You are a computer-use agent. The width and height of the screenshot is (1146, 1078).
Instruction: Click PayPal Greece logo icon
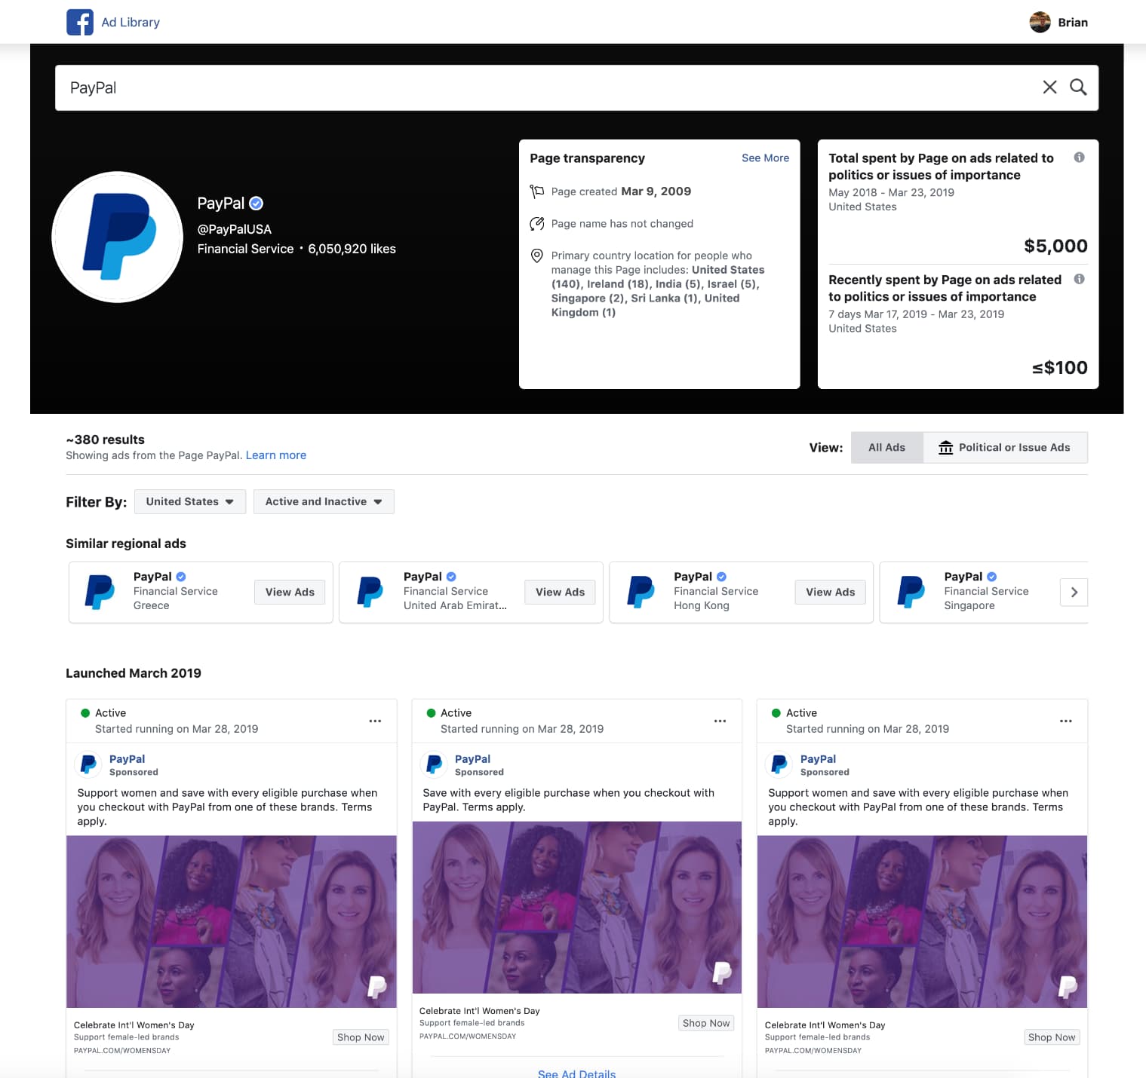100,592
